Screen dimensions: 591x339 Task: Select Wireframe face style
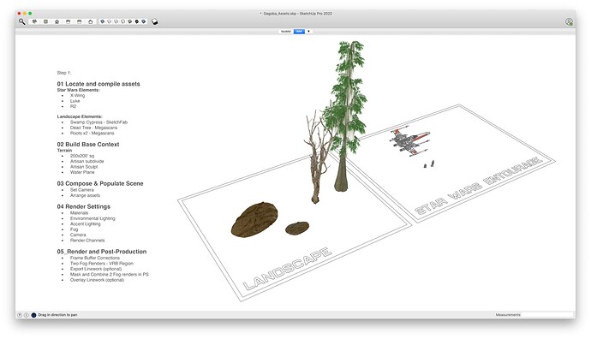(116, 22)
